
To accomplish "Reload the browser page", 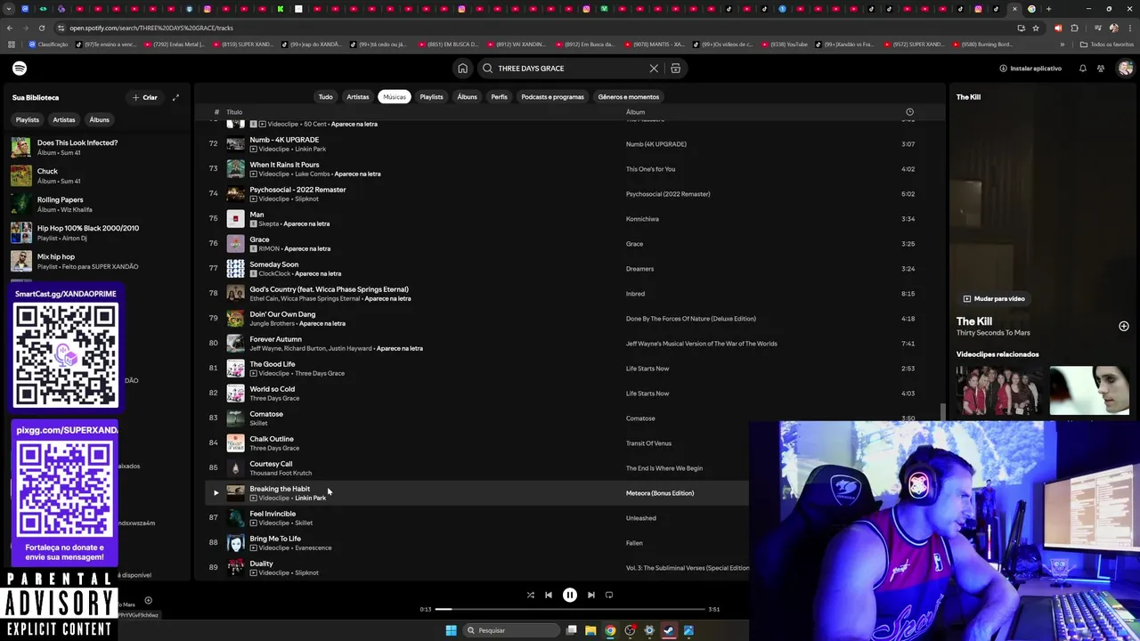I will (41, 28).
